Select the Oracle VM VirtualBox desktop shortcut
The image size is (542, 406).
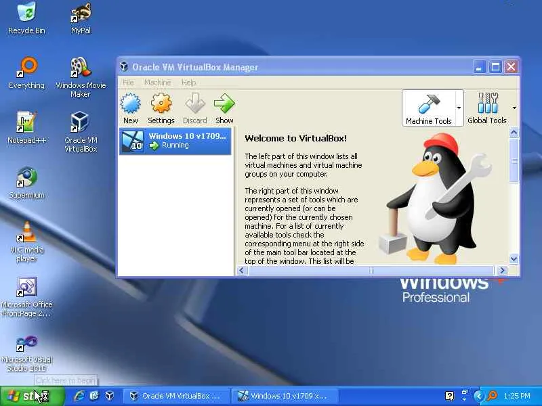pos(81,132)
